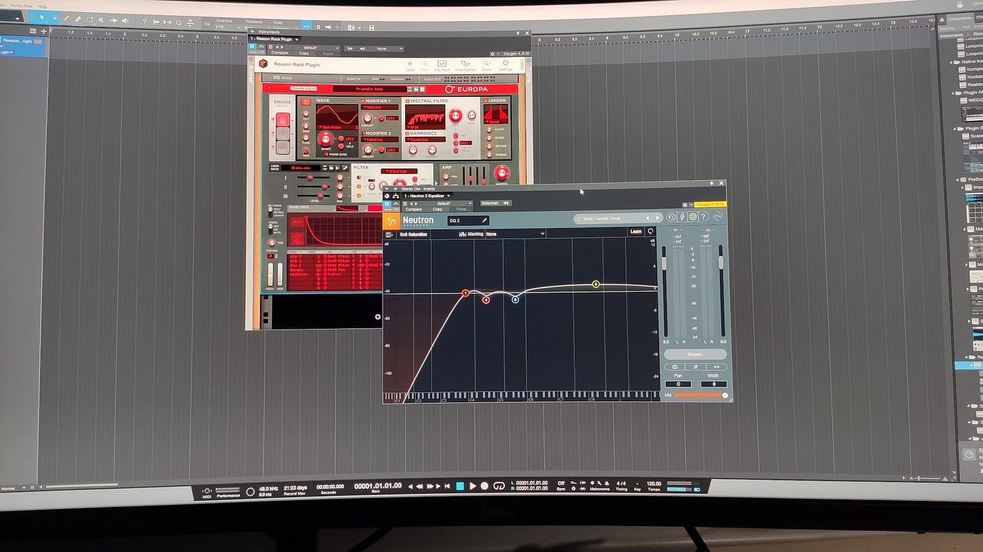Click Compare in Reason Rack window

click(279, 53)
